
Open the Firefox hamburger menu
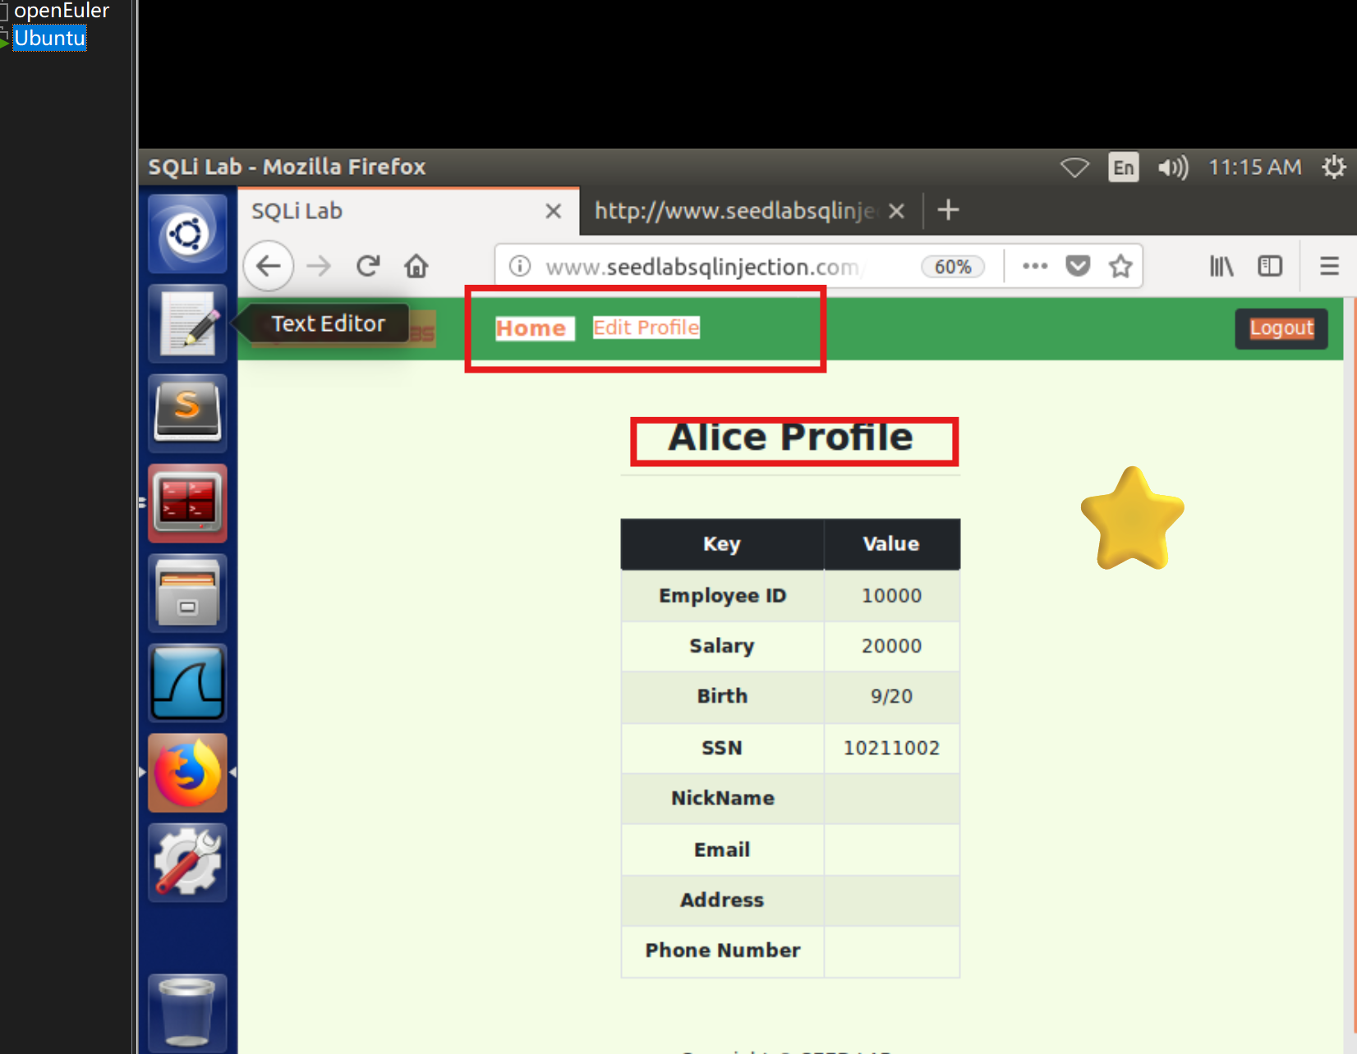pyautogui.click(x=1329, y=266)
